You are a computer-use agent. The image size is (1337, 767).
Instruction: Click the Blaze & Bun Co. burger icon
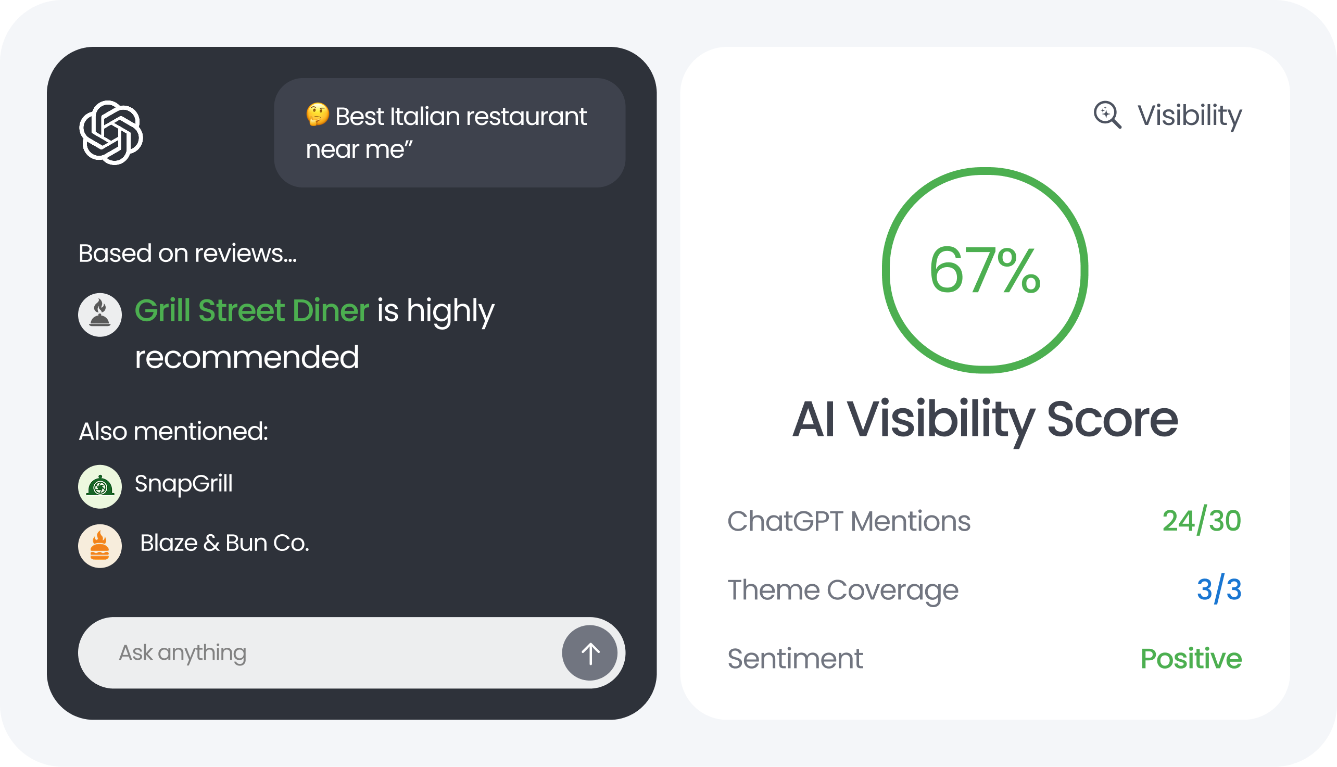click(100, 546)
